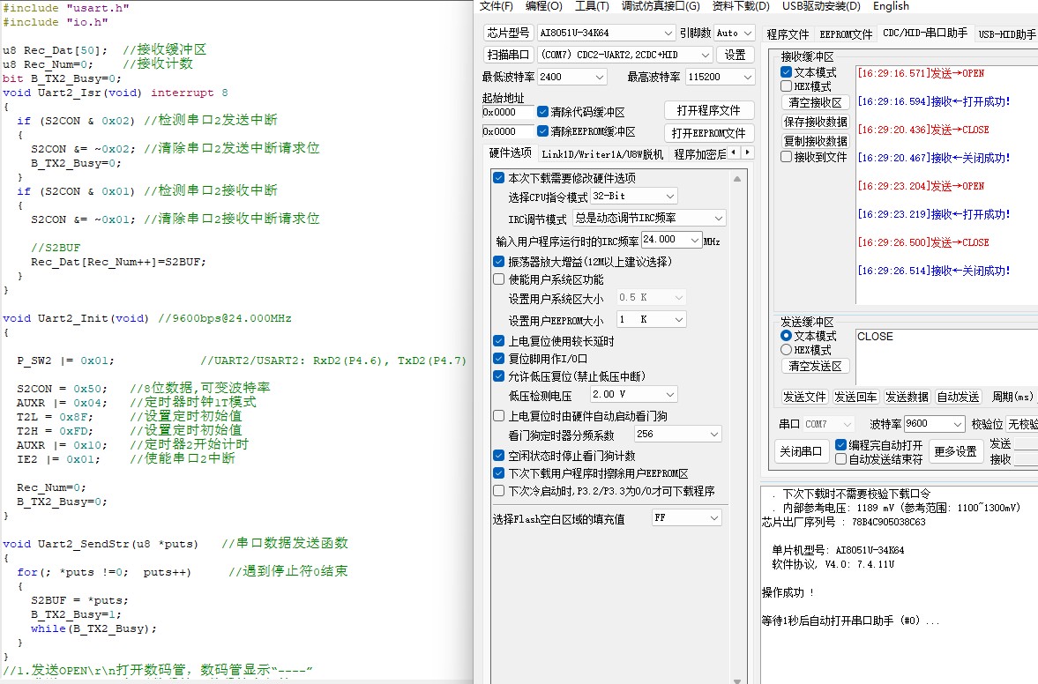1038x684 pixels.
Task: Select the 硬件选项 tab
Action: (511, 152)
